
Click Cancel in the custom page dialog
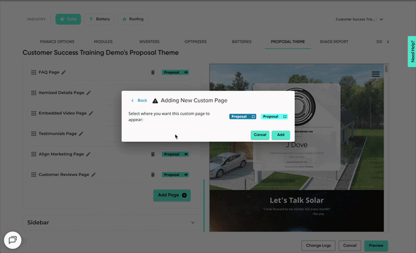pos(260,135)
